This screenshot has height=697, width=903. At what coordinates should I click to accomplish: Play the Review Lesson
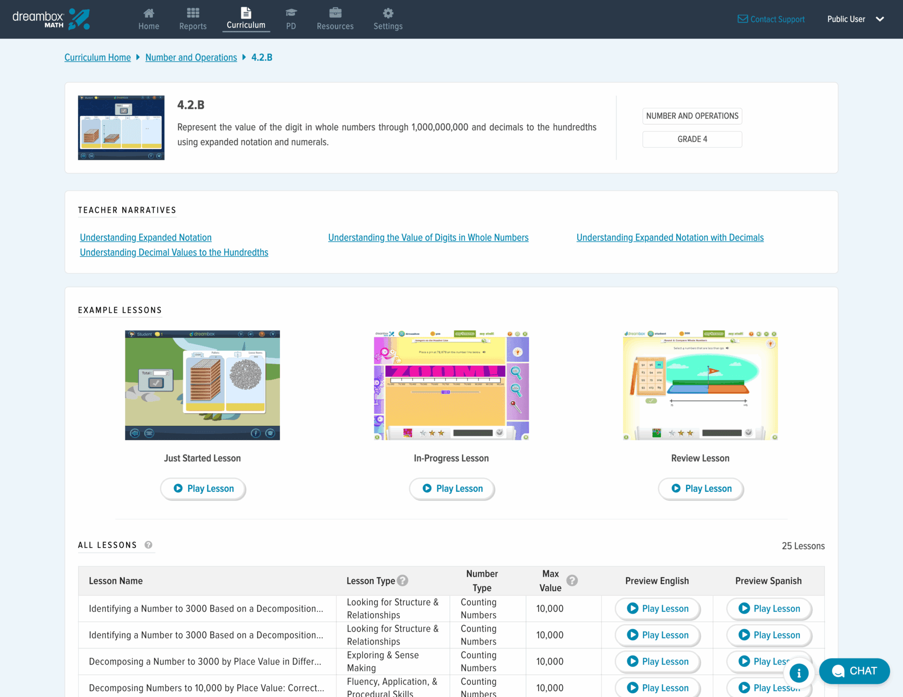(701, 489)
